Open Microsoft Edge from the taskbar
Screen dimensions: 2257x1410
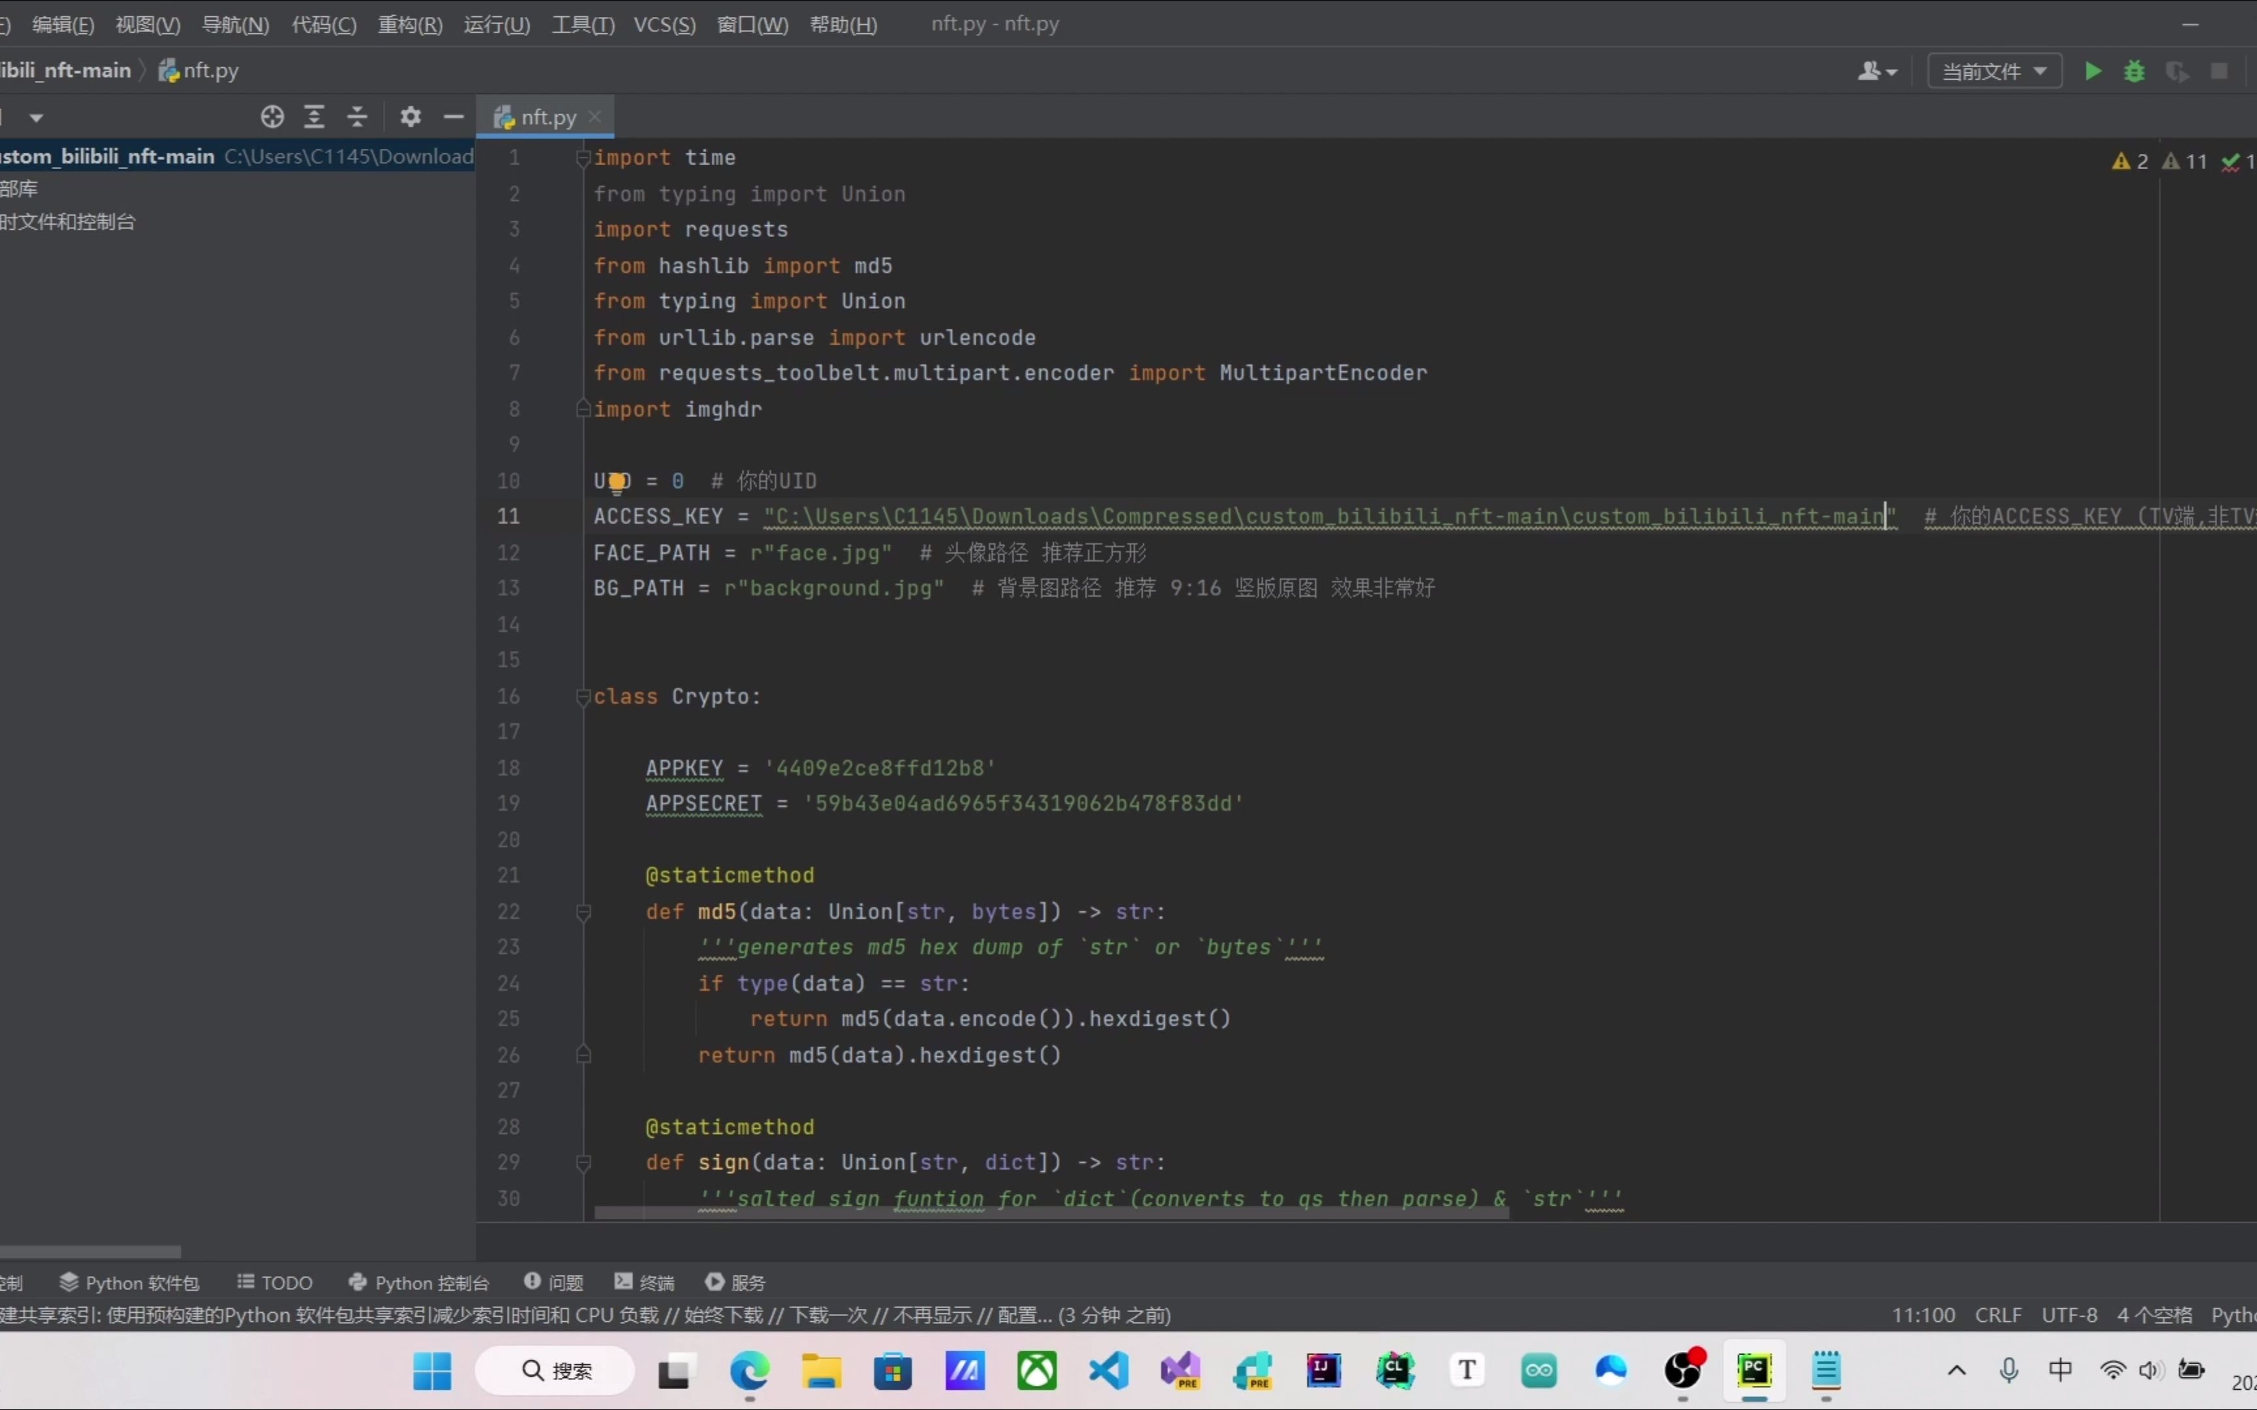[x=750, y=1371]
